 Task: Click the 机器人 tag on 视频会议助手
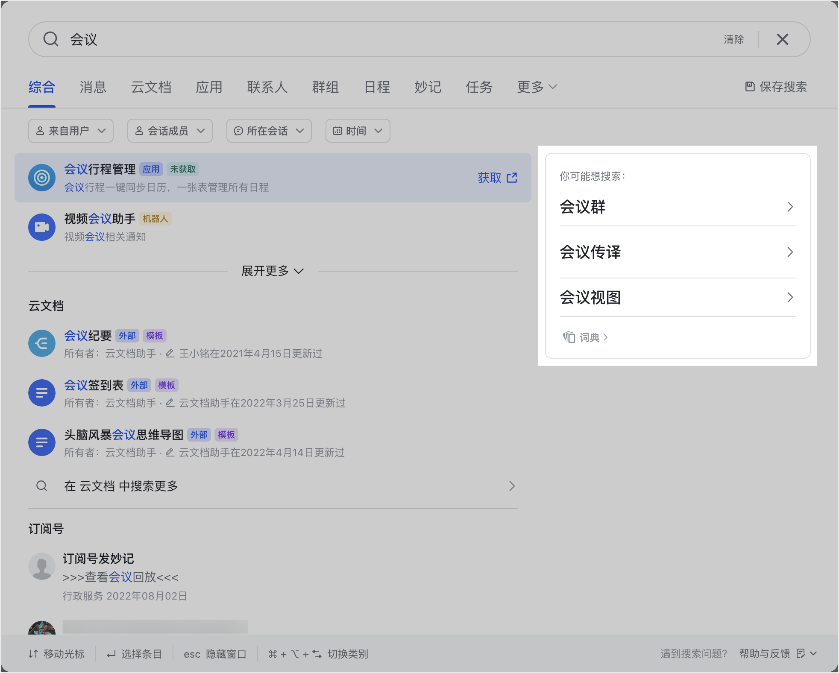click(155, 219)
